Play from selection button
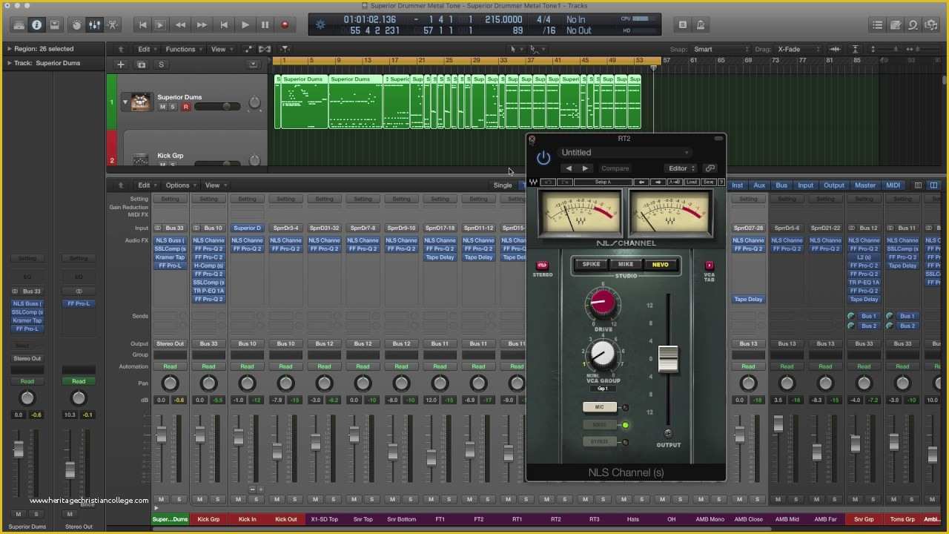949x534 pixels. coord(159,25)
